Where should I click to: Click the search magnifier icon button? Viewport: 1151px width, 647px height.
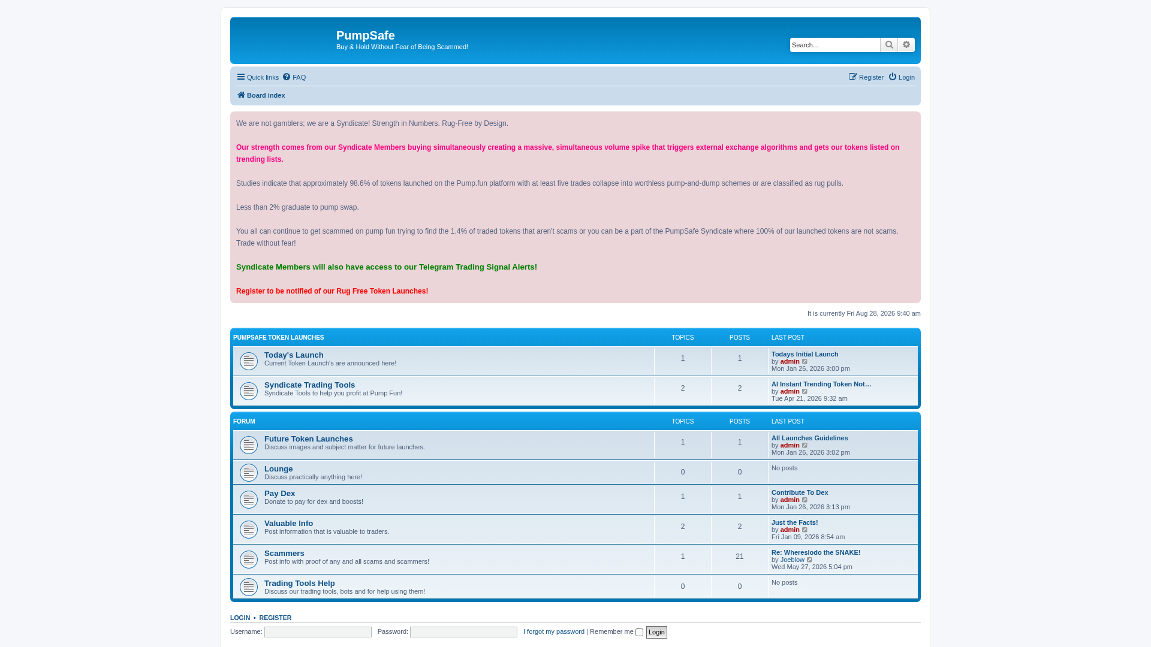click(x=889, y=45)
